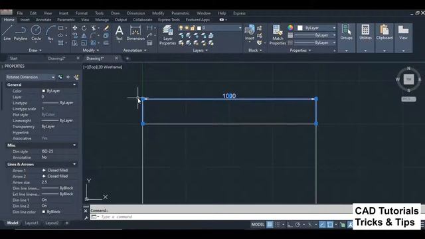Add a new layout tab
The width and height of the screenshot is (425, 239).
66,223
